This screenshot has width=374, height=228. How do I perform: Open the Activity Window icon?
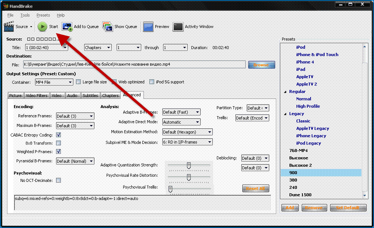pos(178,27)
